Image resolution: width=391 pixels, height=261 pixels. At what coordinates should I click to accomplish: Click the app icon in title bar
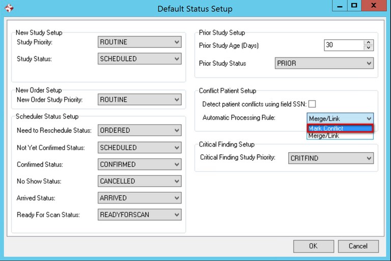(x=9, y=9)
